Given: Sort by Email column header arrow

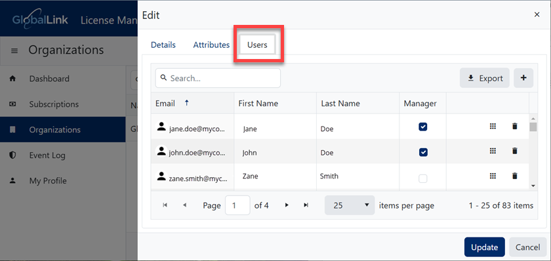Looking at the screenshot, I should (x=186, y=103).
